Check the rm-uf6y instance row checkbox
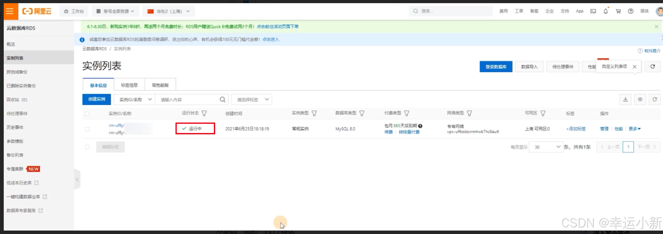Viewport: 663px width, 234px height. tap(87, 129)
